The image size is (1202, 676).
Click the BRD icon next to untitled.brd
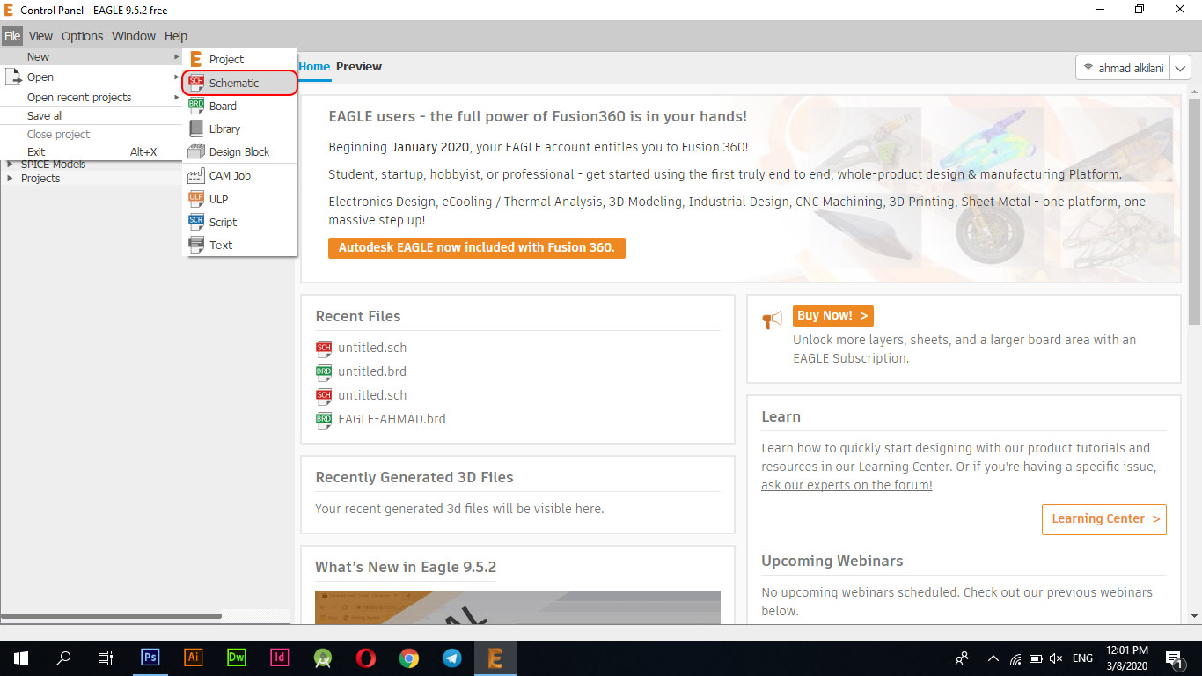(x=324, y=371)
